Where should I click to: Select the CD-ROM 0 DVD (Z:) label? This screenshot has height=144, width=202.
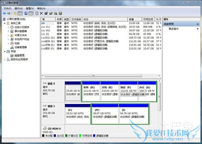[53, 130]
